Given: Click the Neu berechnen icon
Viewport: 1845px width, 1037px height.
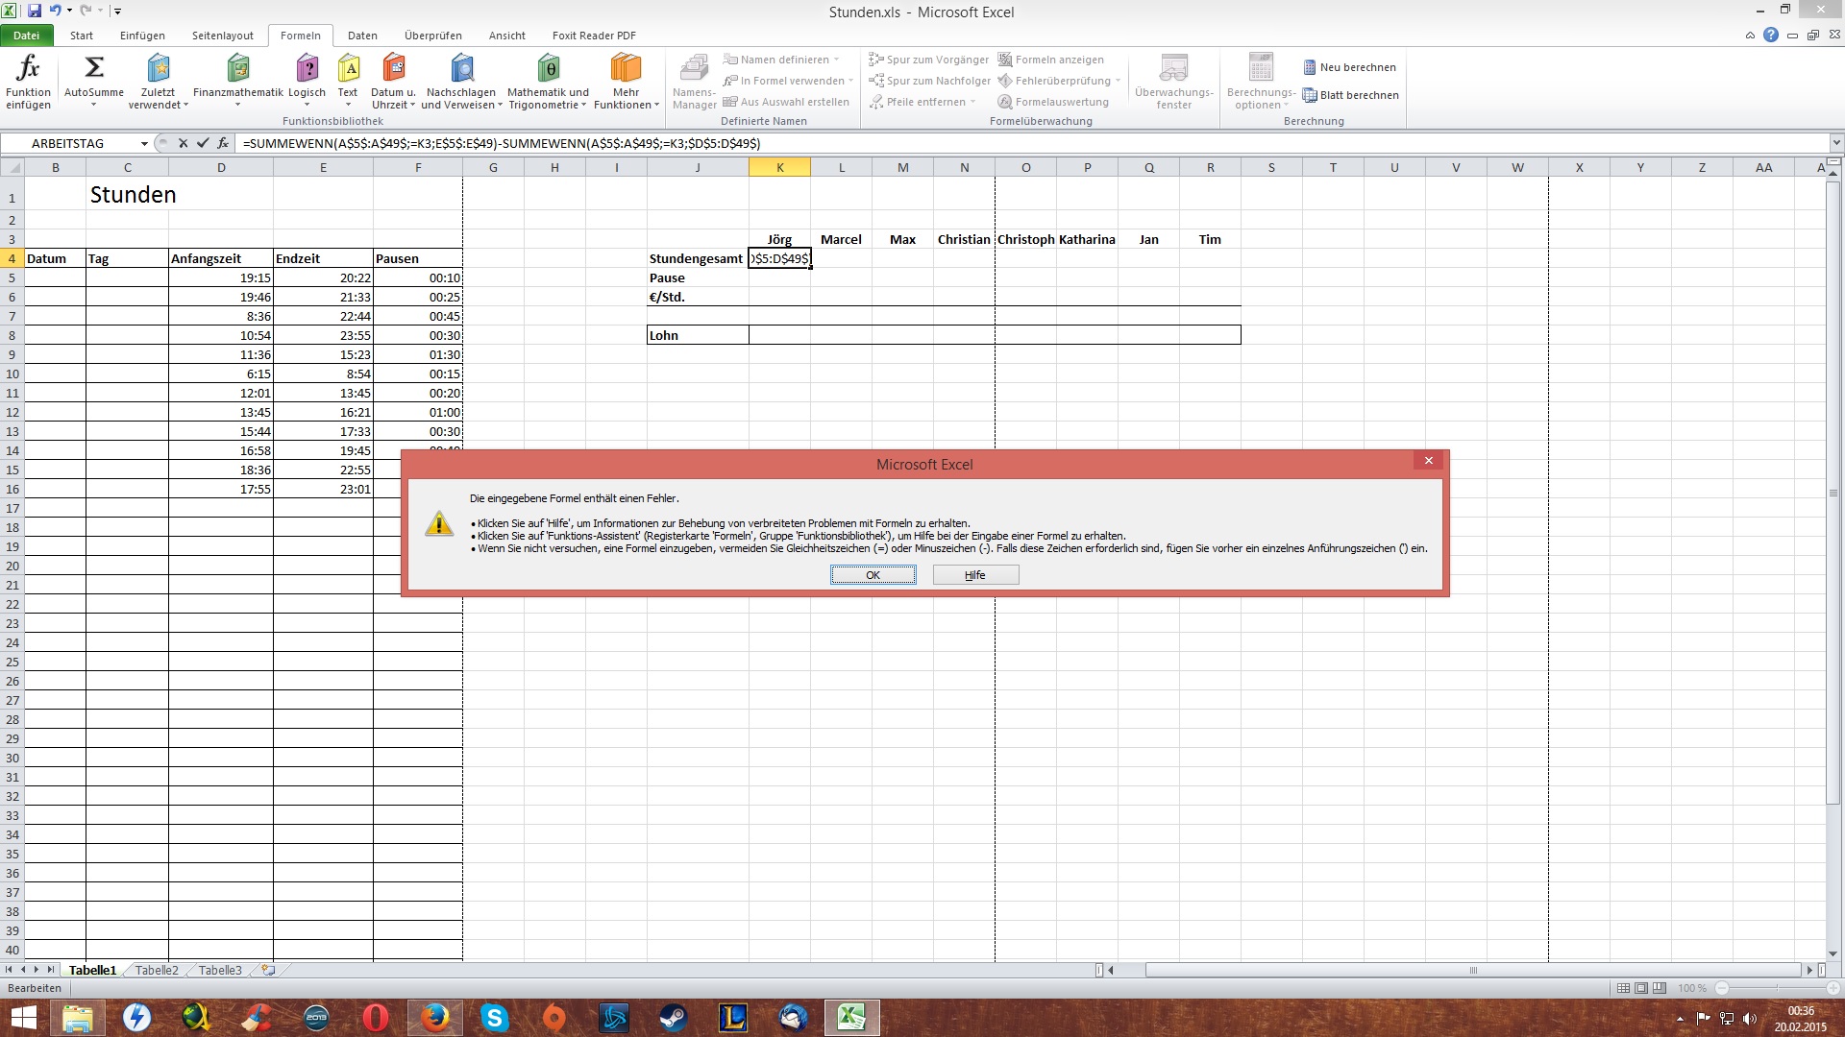Looking at the screenshot, I should coord(1309,67).
